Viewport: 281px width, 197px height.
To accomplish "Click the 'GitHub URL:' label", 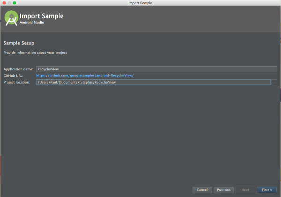I will point(14,76).
